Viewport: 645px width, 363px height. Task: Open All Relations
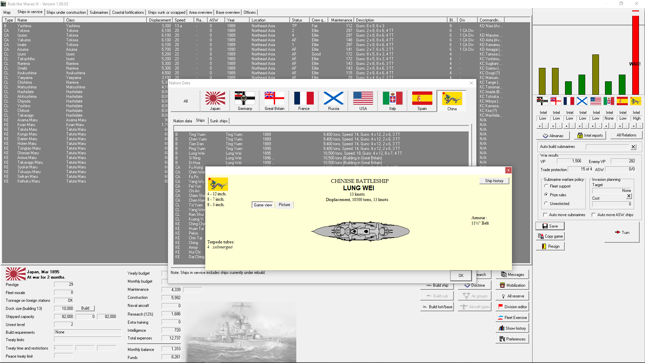[626, 135]
